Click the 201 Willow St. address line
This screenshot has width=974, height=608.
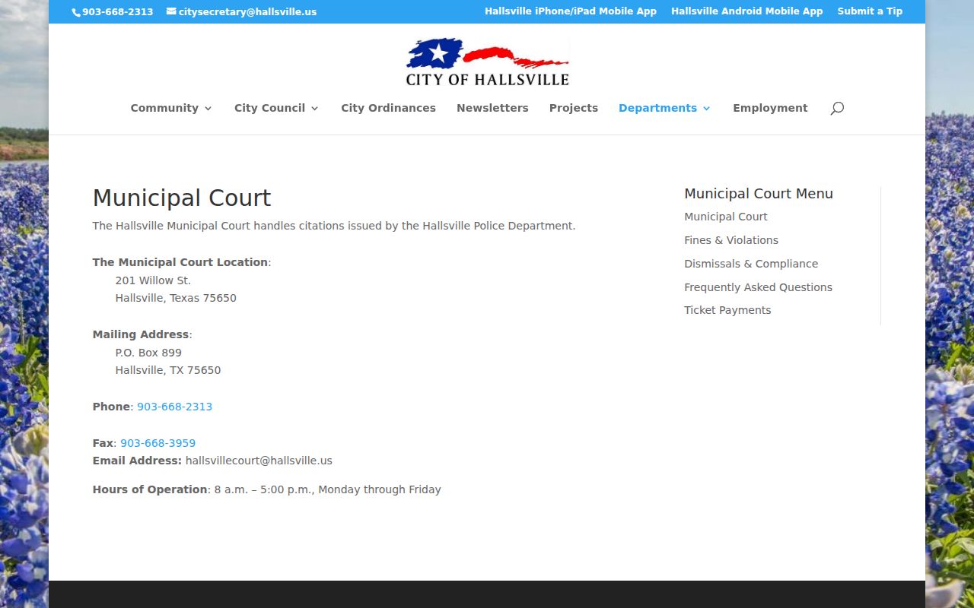(153, 280)
